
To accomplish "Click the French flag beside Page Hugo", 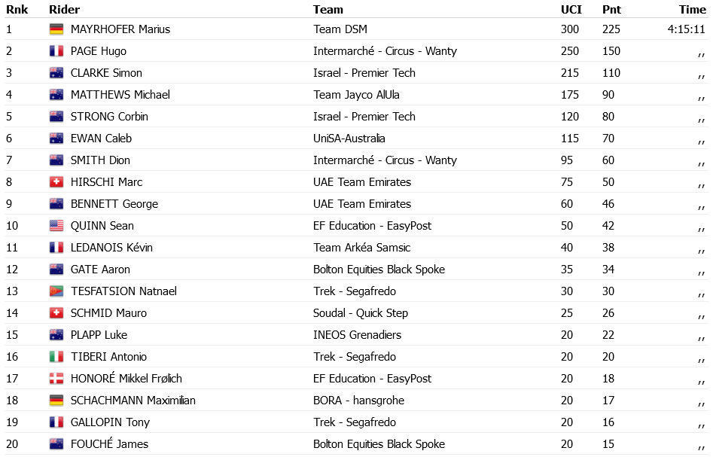I will (56, 51).
